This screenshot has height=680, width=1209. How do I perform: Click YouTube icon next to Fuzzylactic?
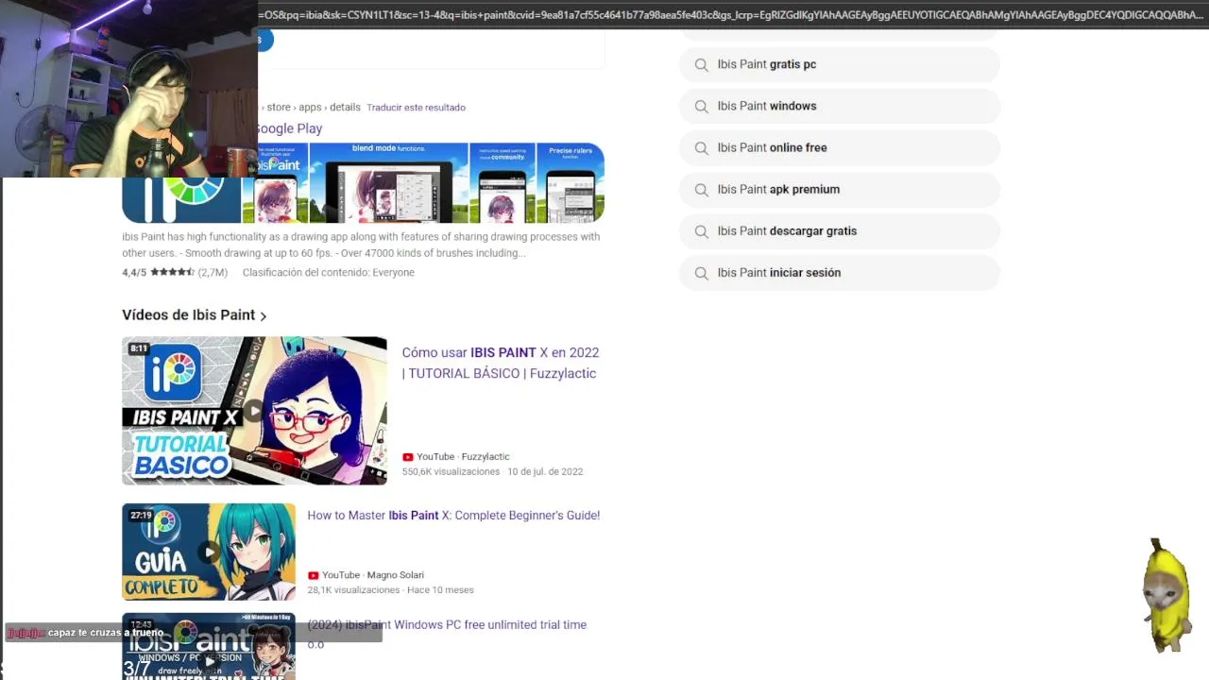408,457
